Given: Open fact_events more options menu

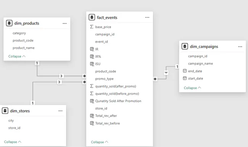Looking at the screenshot, I should coord(147,18).
